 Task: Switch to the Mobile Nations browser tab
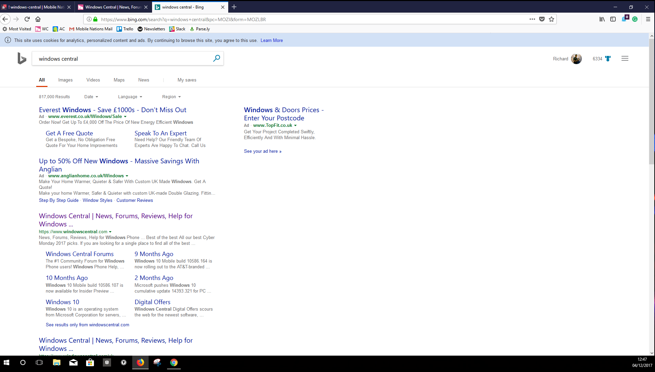[x=37, y=7]
